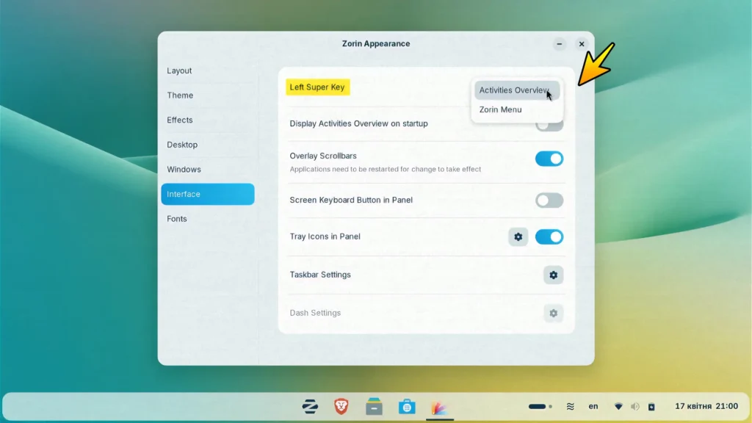Image resolution: width=752 pixels, height=423 pixels.
Task: Switch keyboard layout indicator 'en'
Action: 593,407
